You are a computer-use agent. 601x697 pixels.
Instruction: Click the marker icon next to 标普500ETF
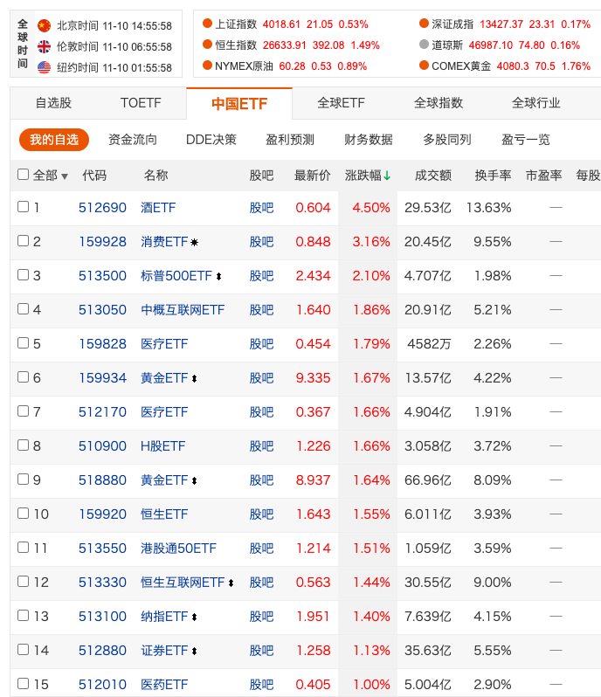tap(218, 277)
